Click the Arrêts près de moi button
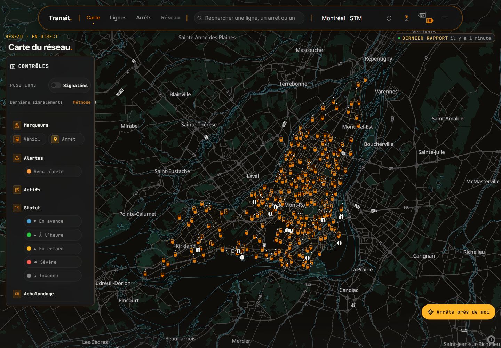 point(458,312)
